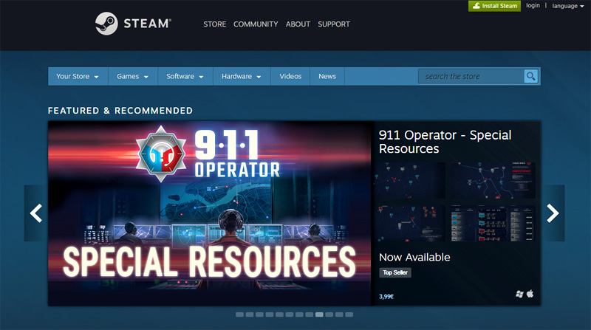Click the 3,99€ price
This screenshot has width=591, height=330.
point(386,297)
